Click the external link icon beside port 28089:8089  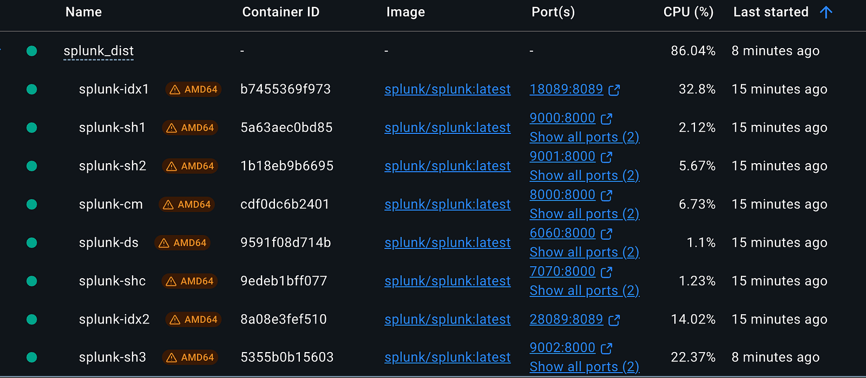coord(614,320)
